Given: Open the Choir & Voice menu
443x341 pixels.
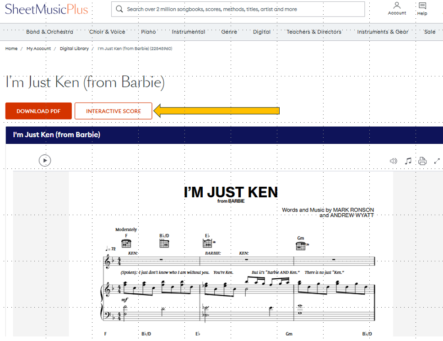Looking at the screenshot, I should click(x=107, y=32).
